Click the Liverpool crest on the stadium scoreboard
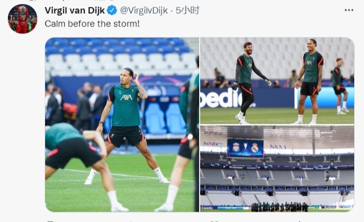The height and width of the screenshot is (222, 364). tap(236, 147)
